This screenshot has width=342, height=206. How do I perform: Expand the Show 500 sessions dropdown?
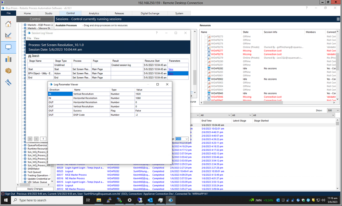pos(333,111)
